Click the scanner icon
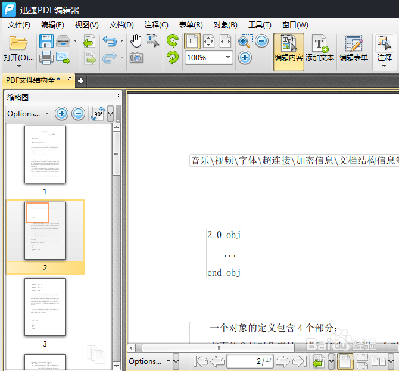 coord(63,40)
